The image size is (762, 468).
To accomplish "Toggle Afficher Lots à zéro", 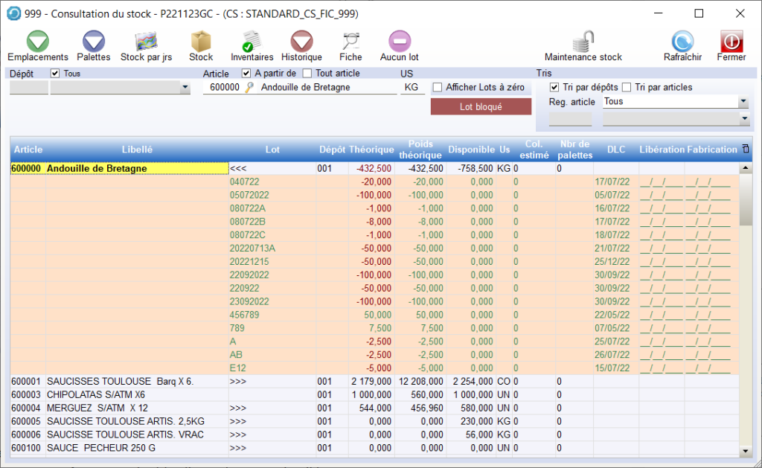I will (438, 87).
